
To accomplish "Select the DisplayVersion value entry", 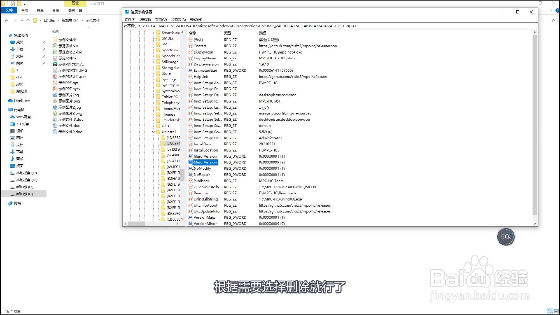I will pyautogui.click(x=206, y=64).
